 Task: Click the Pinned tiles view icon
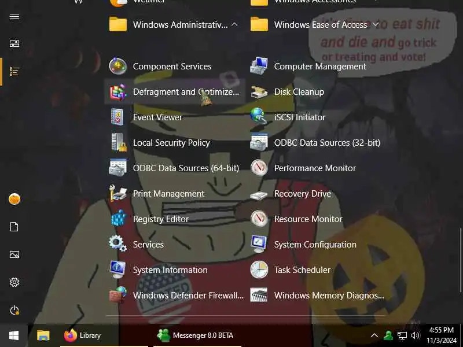click(x=14, y=44)
